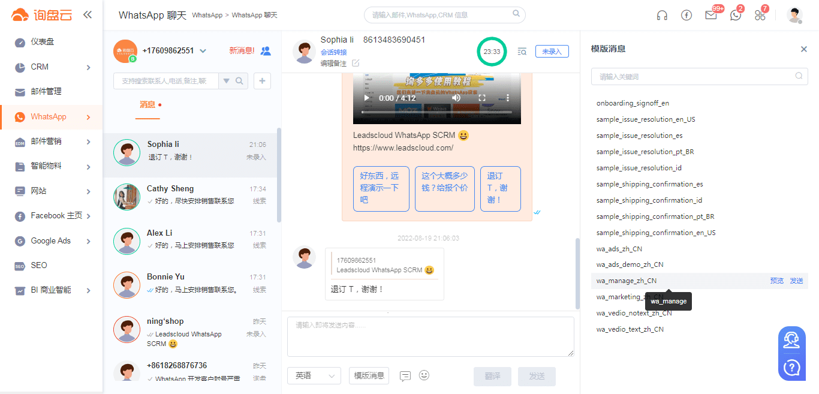Viewport: 819px width, 394px height.
Task: Click the 23:33 countdown timer circle
Action: click(492, 52)
